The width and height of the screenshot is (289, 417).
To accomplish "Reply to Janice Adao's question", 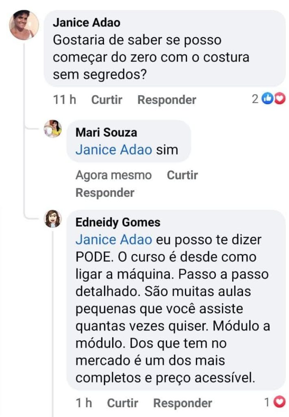I will [167, 100].
